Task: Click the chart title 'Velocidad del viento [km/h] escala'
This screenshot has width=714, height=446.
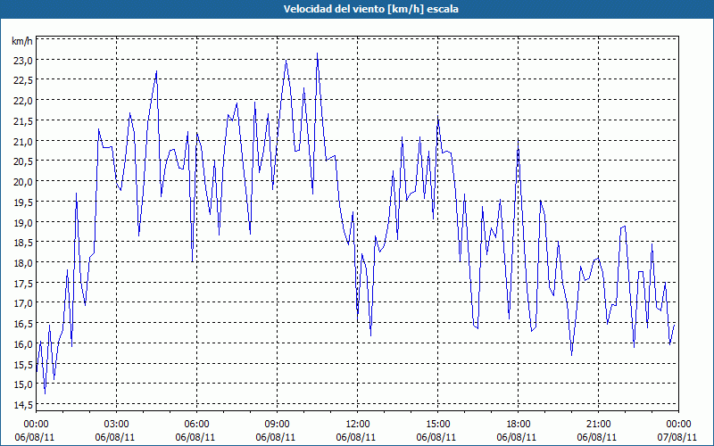Action: (370, 9)
